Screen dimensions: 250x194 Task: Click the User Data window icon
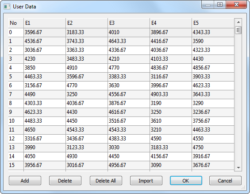(7, 7)
